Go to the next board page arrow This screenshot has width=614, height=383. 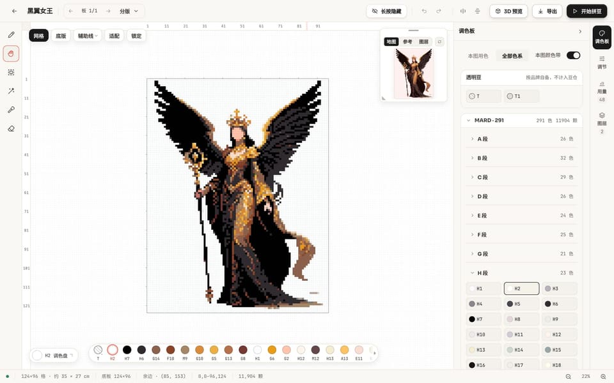[x=108, y=11]
